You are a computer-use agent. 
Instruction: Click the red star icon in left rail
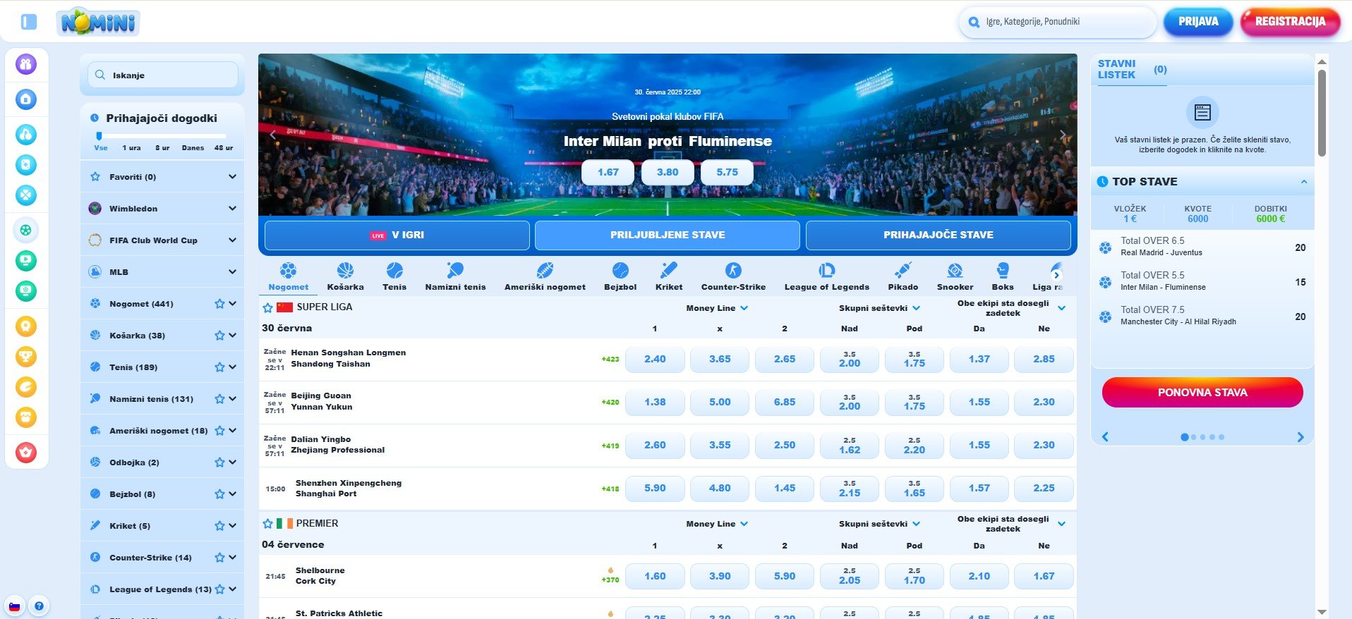tap(26, 452)
